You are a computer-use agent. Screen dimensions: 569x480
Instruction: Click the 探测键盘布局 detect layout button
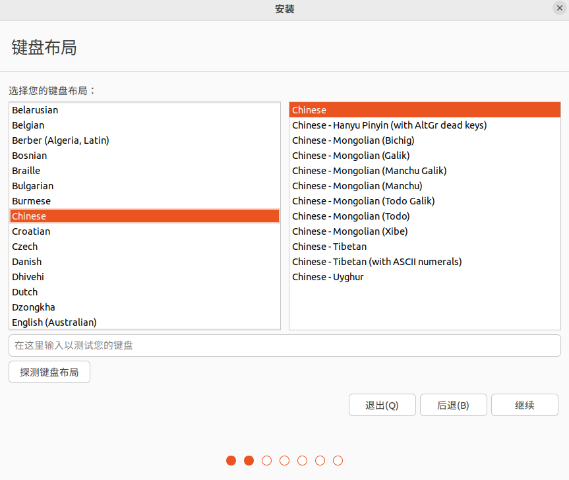(49, 372)
